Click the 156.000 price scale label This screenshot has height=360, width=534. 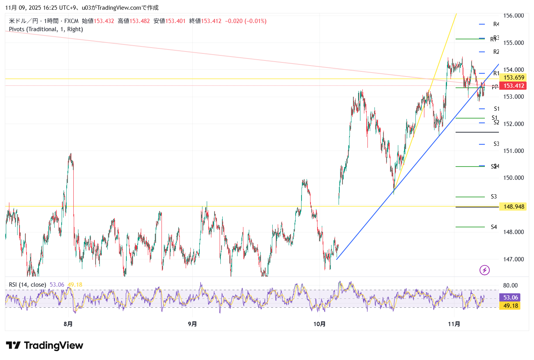point(513,16)
